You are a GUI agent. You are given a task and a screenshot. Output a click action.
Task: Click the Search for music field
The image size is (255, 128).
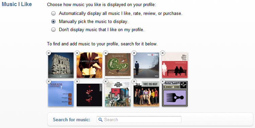(139, 120)
